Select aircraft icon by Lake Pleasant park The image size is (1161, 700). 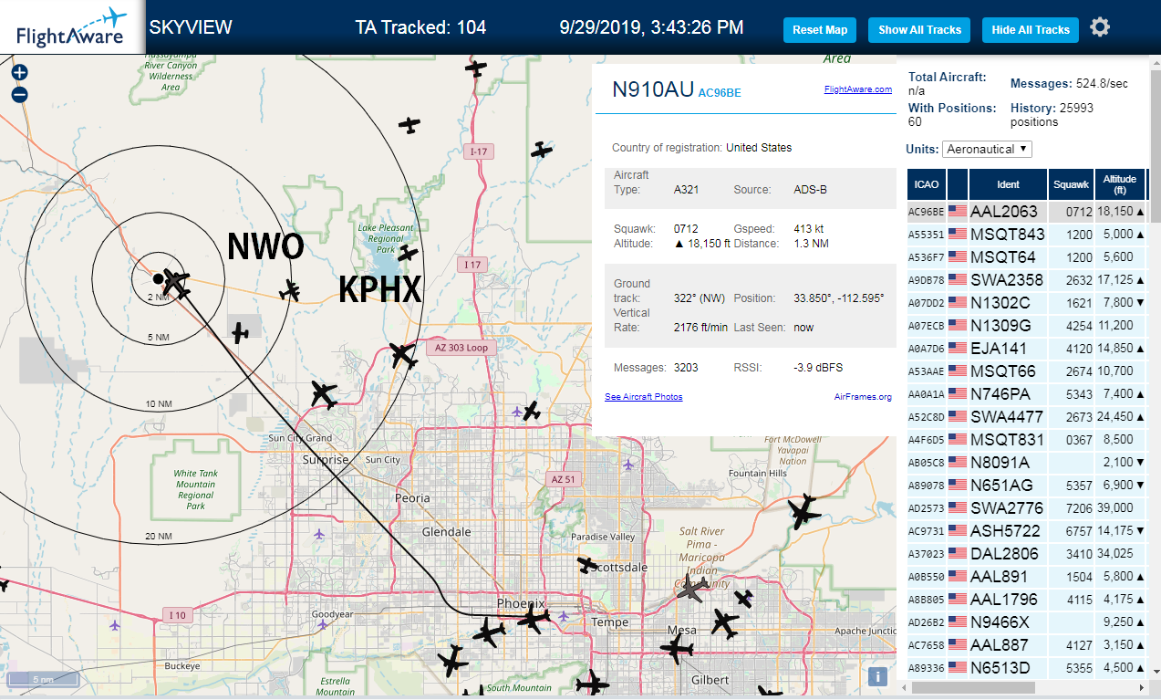408,253
